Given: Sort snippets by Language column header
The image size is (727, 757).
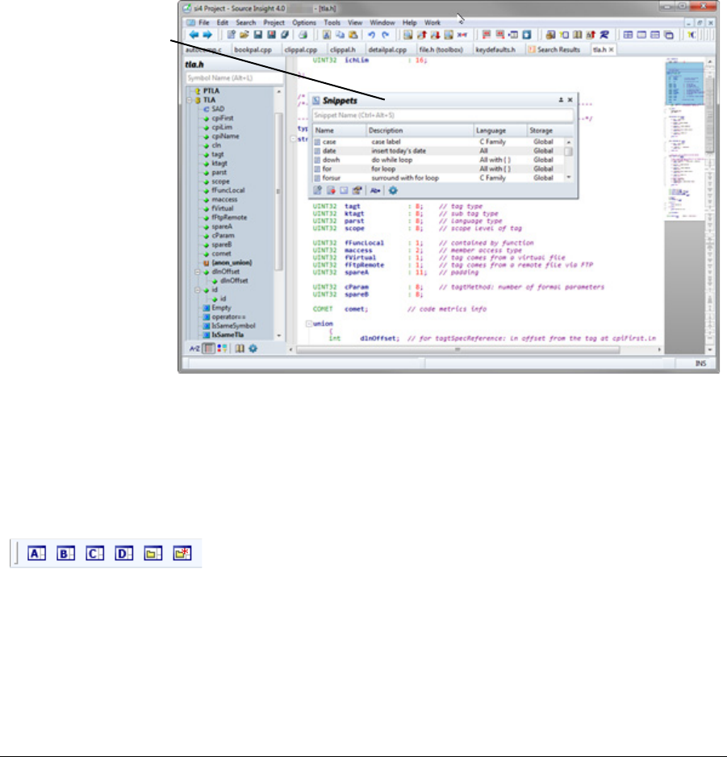Looking at the screenshot, I should [x=499, y=131].
